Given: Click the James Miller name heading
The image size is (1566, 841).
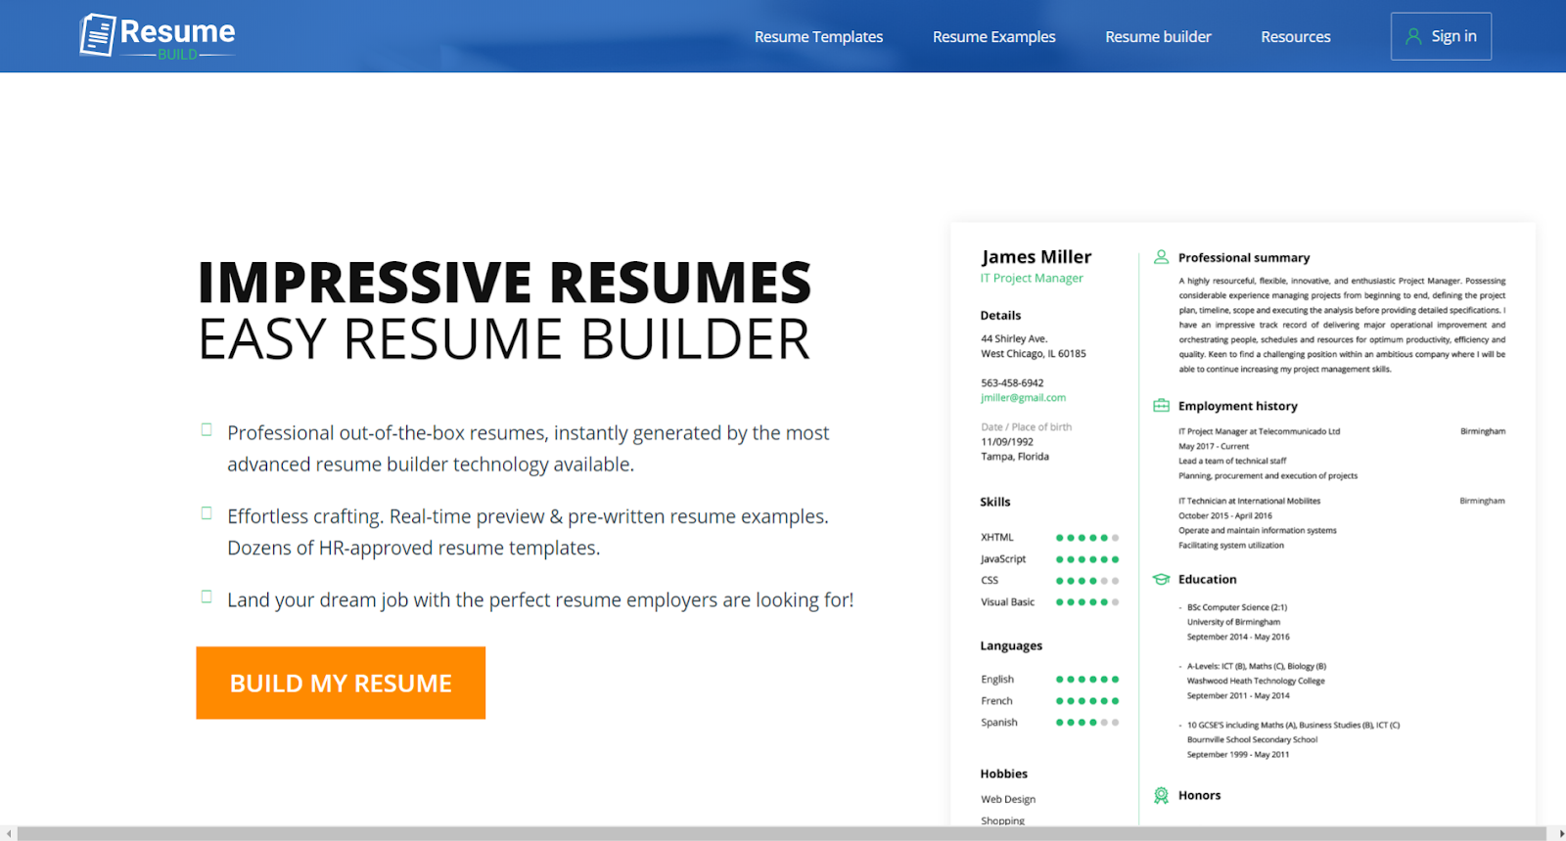Looking at the screenshot, I should [1036, 256].
